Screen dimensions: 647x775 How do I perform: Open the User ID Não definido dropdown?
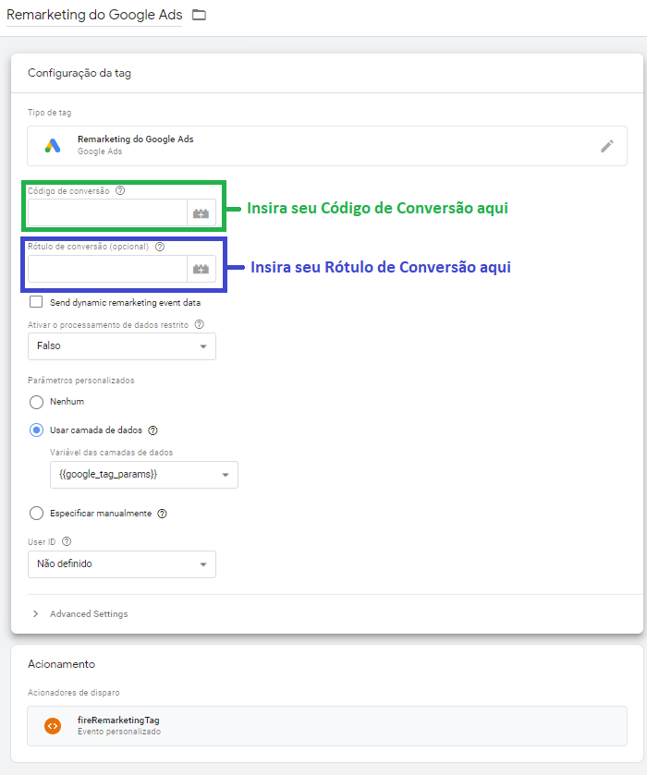coord(122,564)
